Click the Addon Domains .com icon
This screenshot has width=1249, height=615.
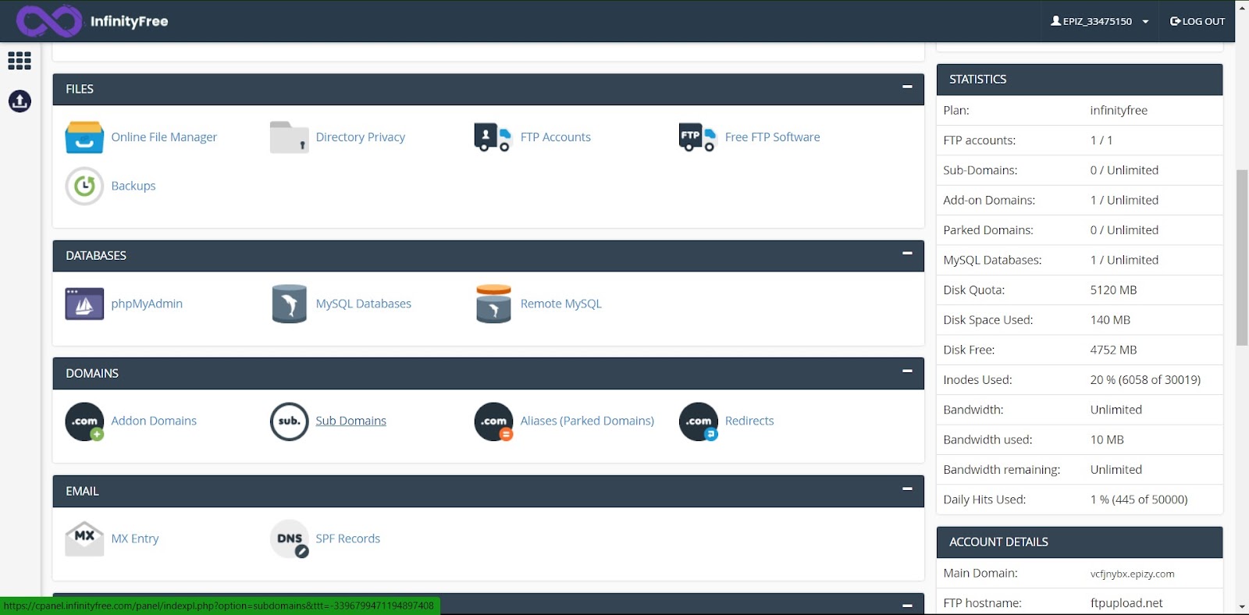click(84, 421)
